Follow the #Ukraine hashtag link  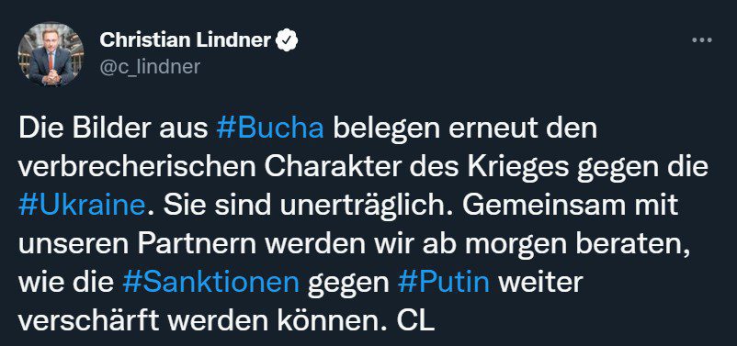pyautogui.click(x=82, y=206)
